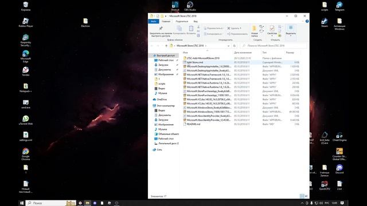Select Быстрый доступ in navigation pane
The width and height of the screenshot is (367, 206).
coord(164,56)
